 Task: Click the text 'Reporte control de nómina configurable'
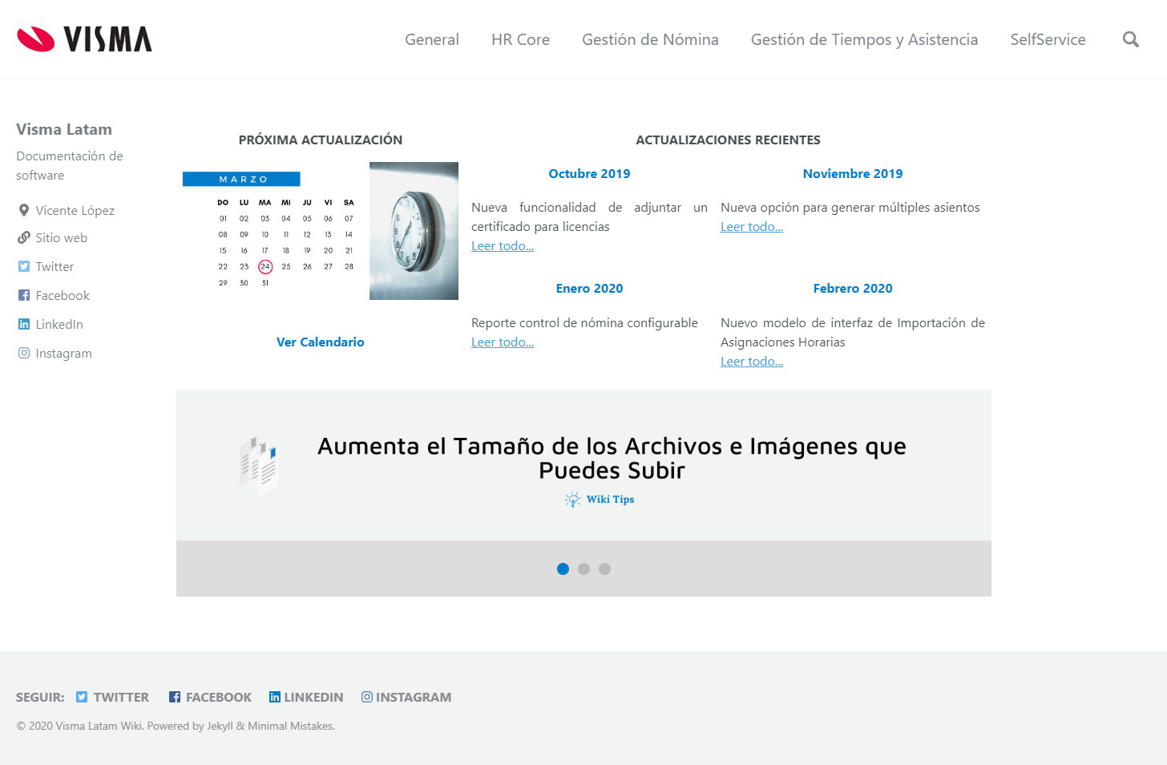584,322
